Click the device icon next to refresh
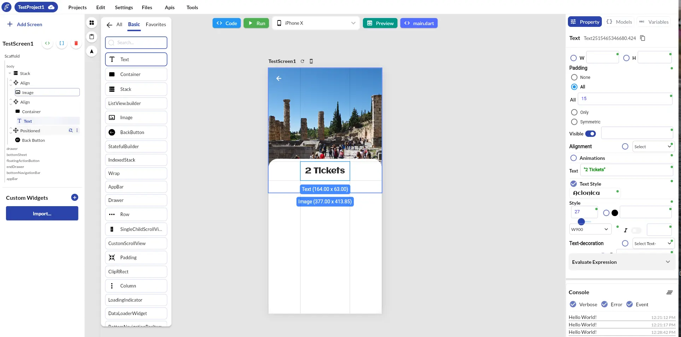681x337 pixels. (x=311, y=61)
